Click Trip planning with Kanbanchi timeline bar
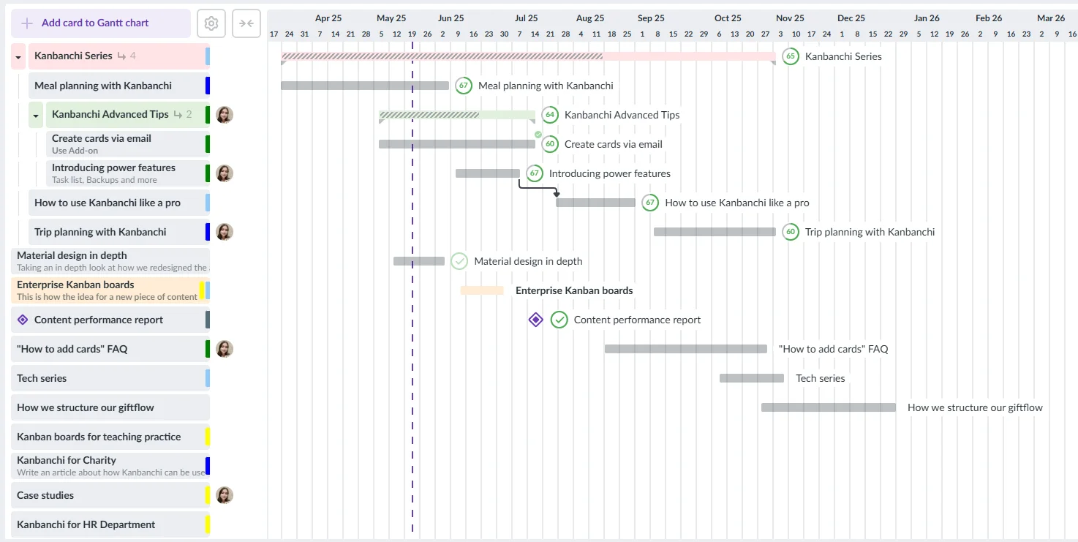Image resolution: width=1078 pixels, height=542 pixels. (715, 232)
